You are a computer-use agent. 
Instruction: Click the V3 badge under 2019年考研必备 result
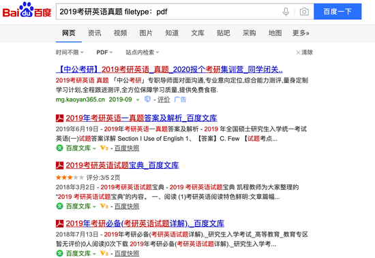(x=104, y=253)
